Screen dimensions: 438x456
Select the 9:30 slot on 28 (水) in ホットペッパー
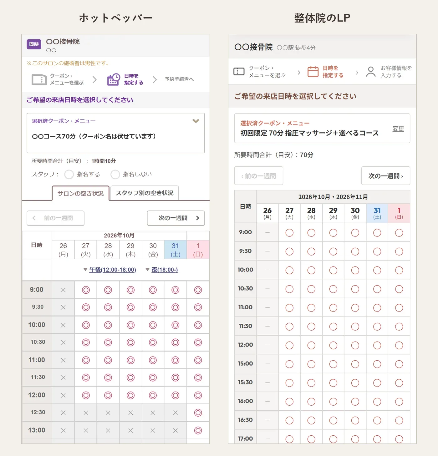(x=108, y=307)
